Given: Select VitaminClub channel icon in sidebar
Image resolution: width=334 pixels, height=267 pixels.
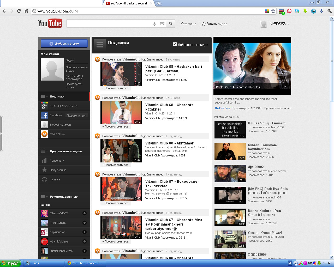Looking at the screenshot, I should point(44,134).
